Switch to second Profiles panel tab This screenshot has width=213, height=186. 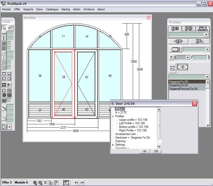pyautogui.click(x=189, y=29)
